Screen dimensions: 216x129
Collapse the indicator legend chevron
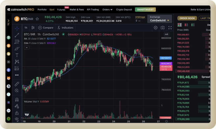point(27,48)
